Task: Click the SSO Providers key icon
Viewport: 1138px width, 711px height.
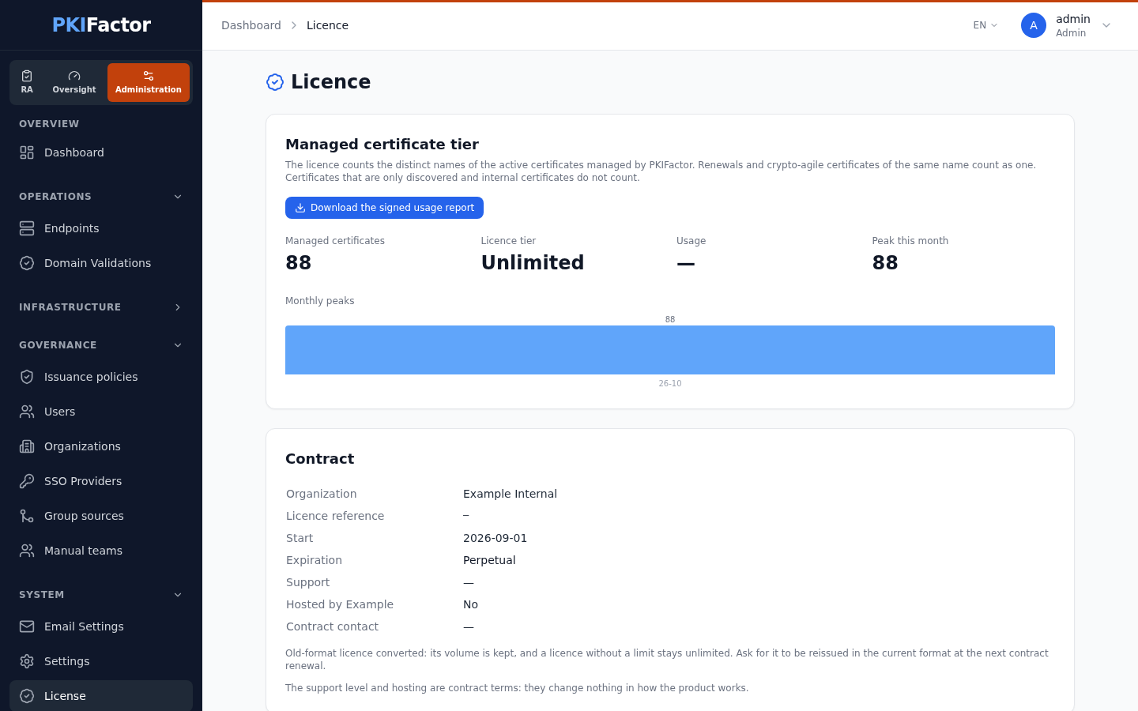Action: (27, 481)
